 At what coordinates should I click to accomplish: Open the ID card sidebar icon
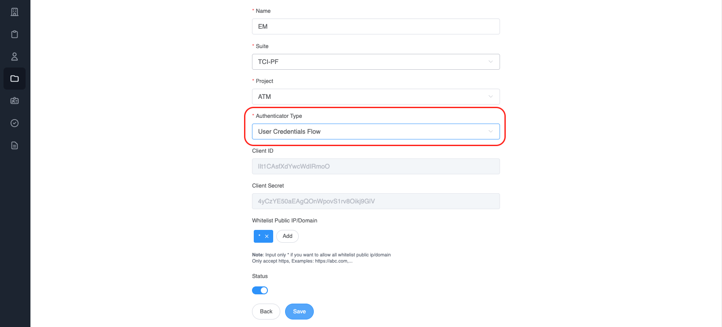(x=15, y=101)
